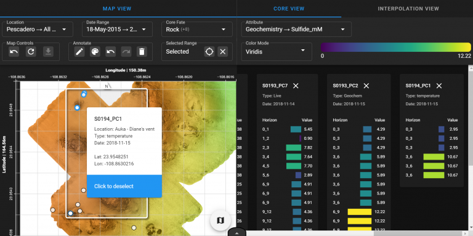This screenshot has width=473, height=236.
Task: Open the map layers button
Action: [x=220, y=221]
